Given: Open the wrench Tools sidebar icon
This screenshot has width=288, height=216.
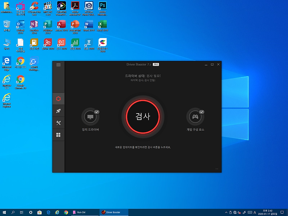Looking at the screenshot, I should (x=58, y=123).
